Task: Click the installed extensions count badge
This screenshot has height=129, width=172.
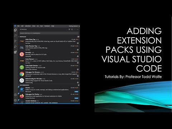Action: [78, 37]
